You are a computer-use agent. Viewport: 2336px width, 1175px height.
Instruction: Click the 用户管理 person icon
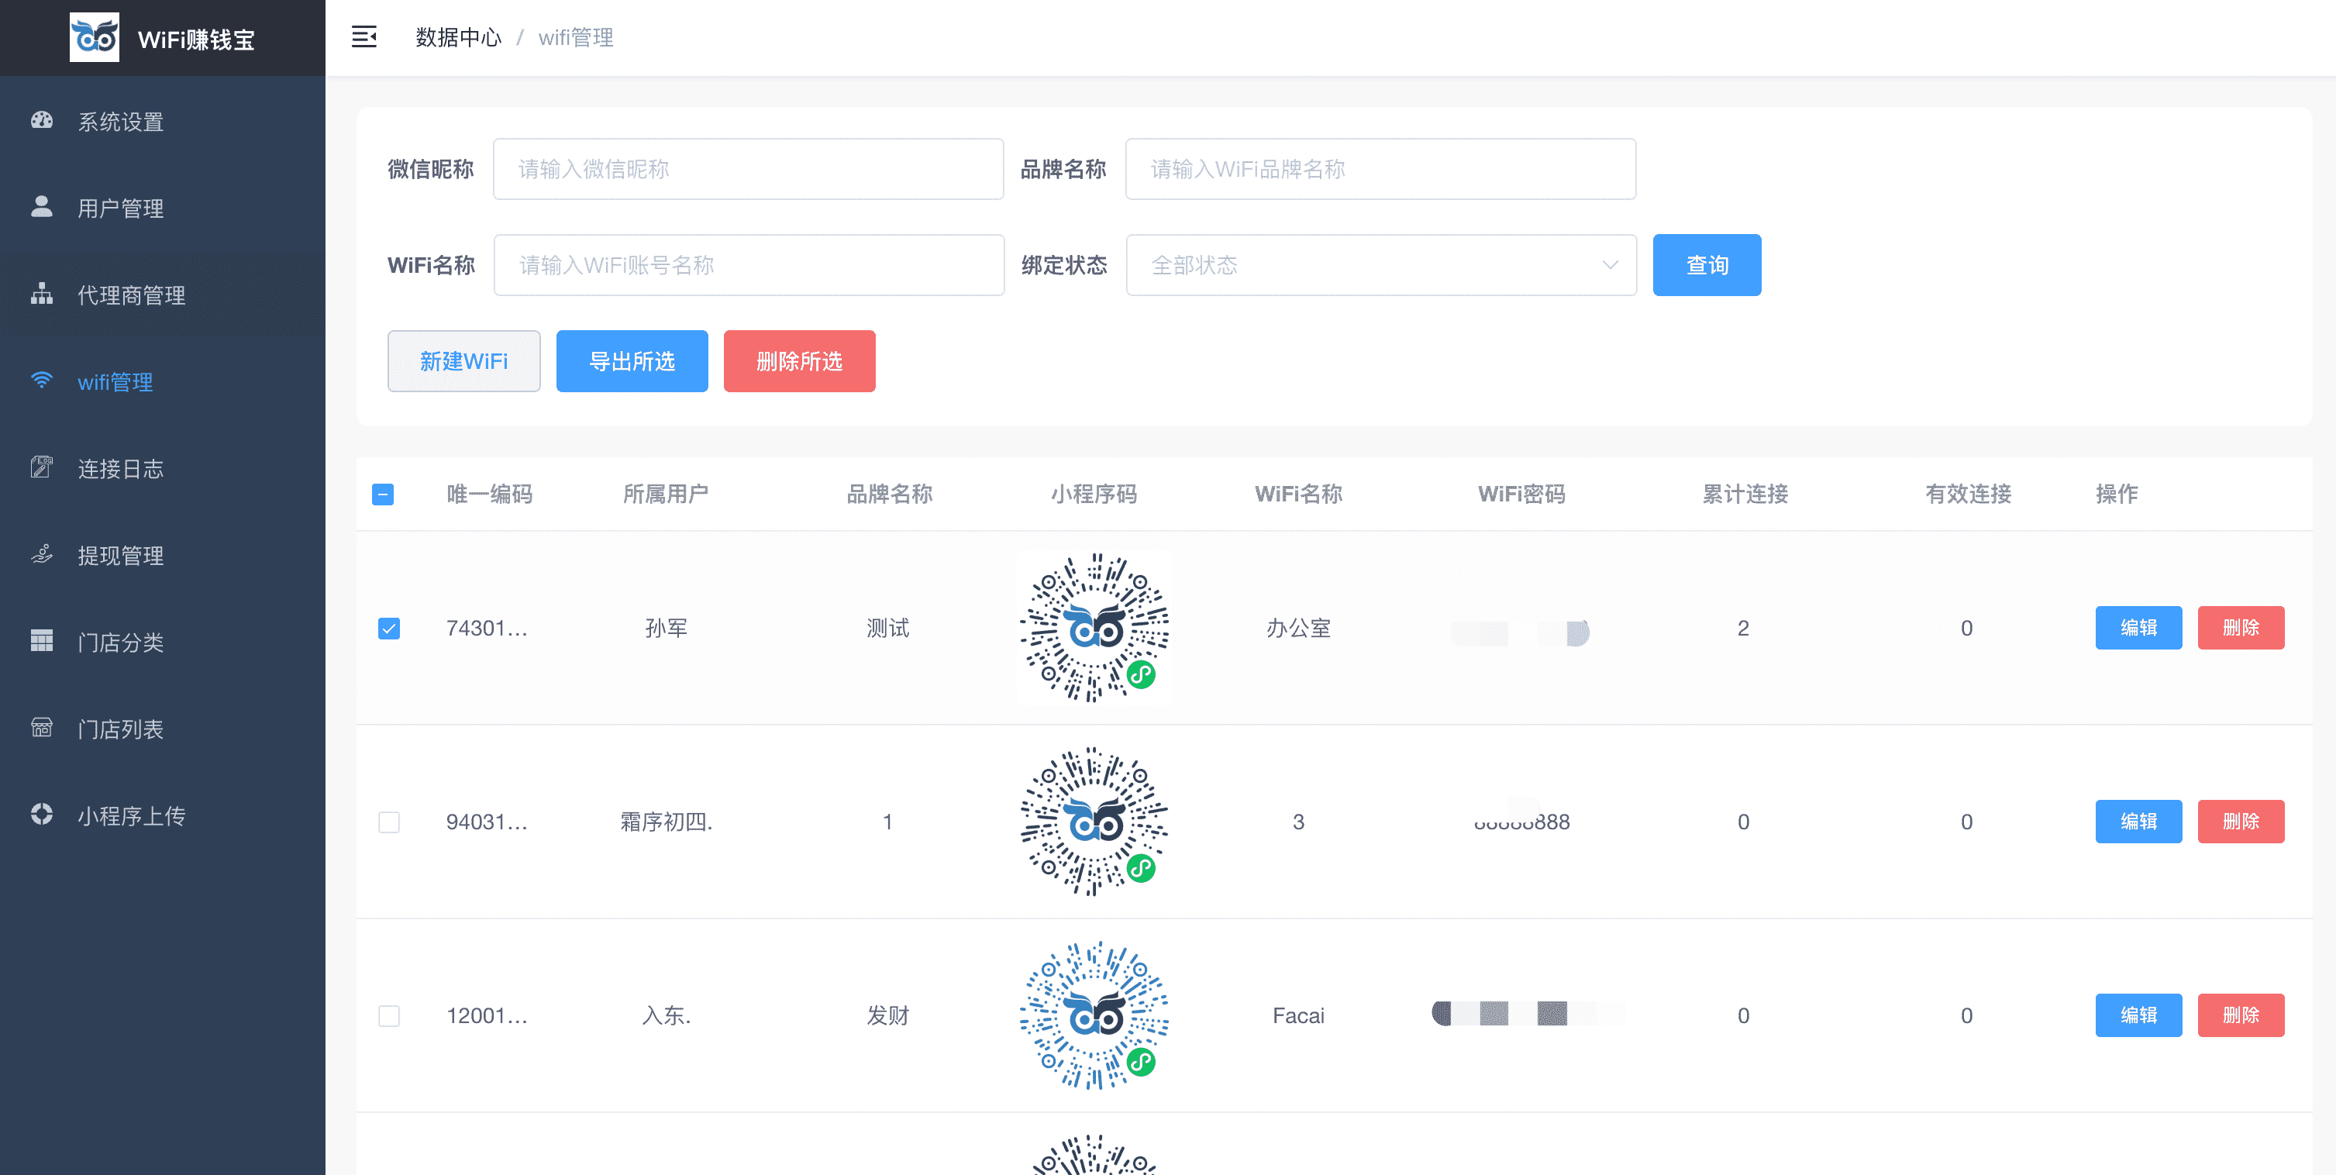pyautogui.click(x=42, y=207)
